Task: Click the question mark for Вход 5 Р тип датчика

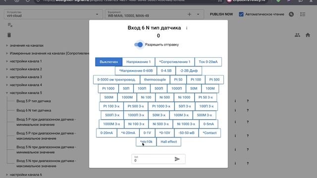Action: pos(248,101)
